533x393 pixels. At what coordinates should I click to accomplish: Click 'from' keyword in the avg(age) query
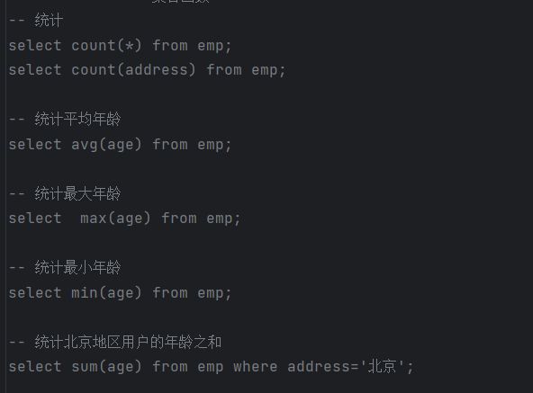coord(170,145)
